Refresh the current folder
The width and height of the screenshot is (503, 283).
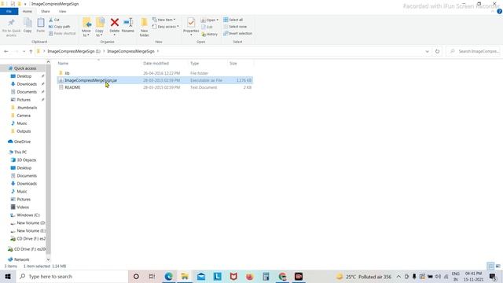point(437,51)
